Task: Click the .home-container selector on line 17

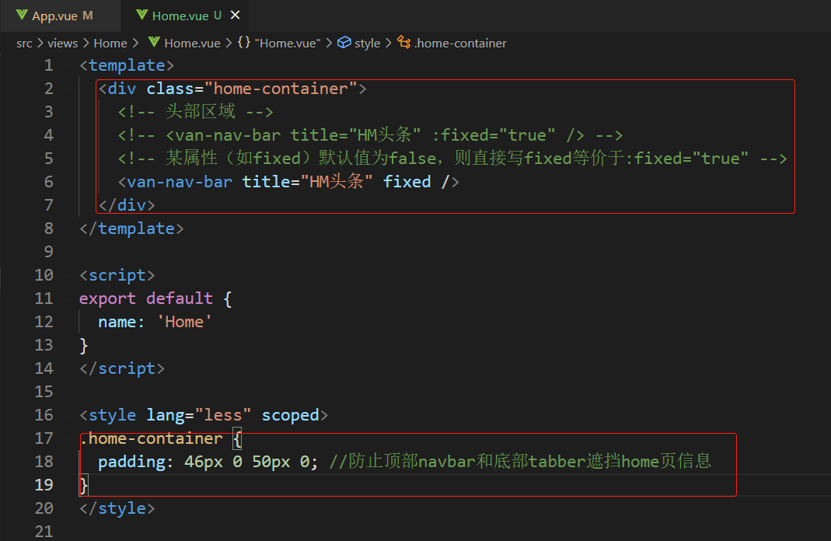Action: (x=151, y=438)
